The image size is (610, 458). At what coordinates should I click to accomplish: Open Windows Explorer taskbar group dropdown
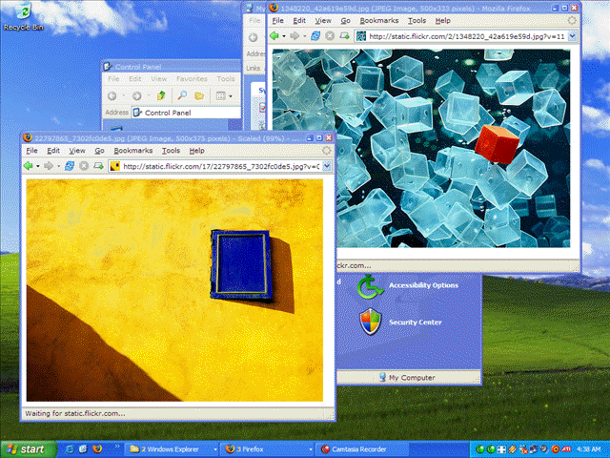point(215,449)
